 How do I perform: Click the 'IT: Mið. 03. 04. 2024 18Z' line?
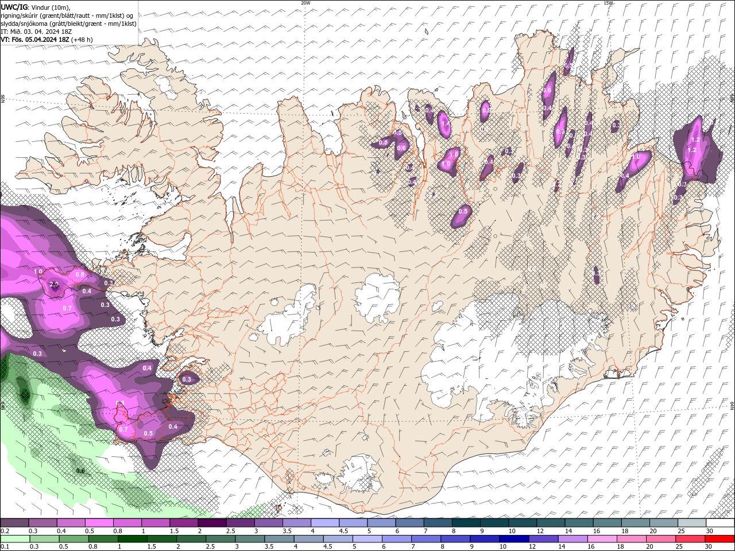[37, 32]
